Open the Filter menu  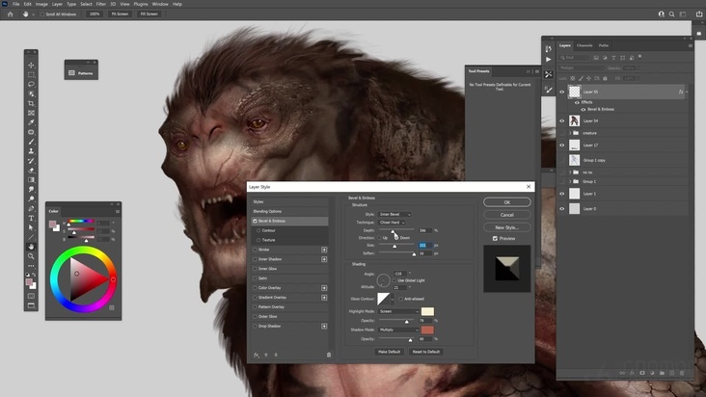(101, 4)
